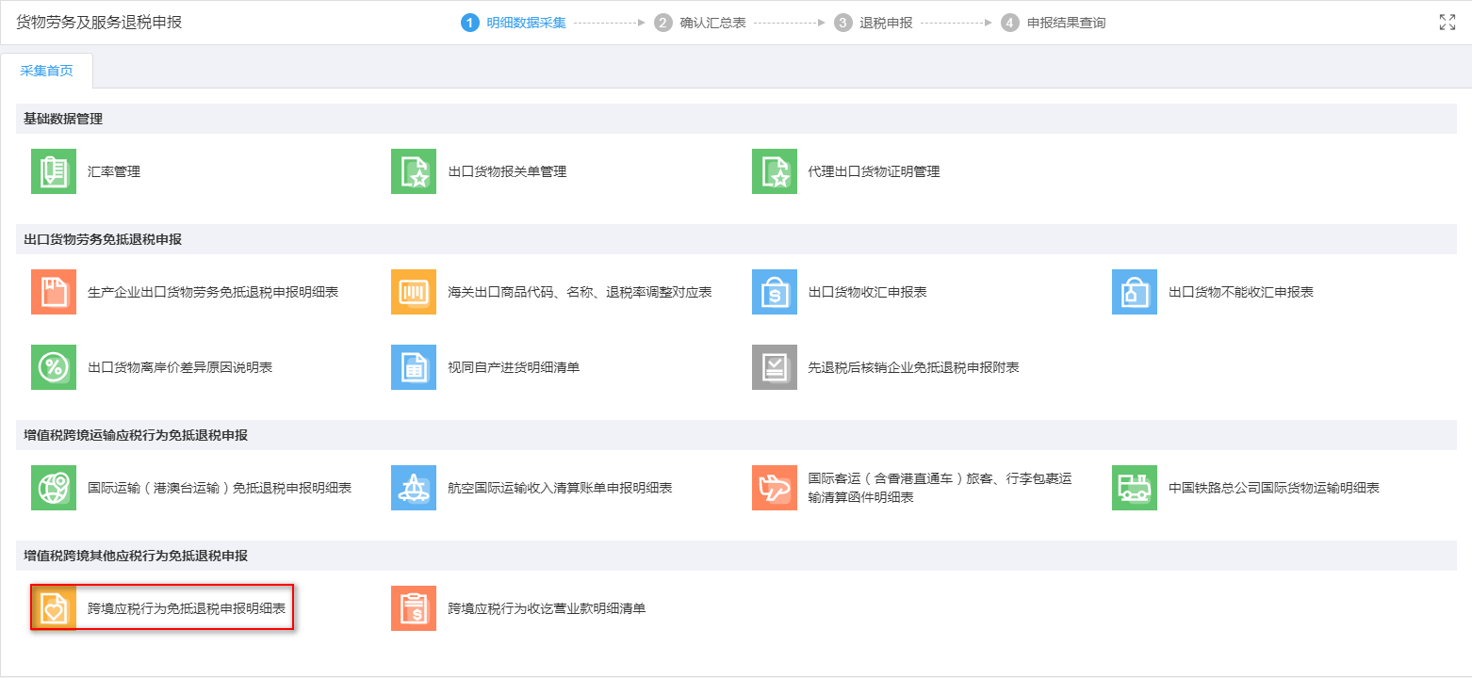
Task: Click the 出口货物报关单管理 icon
Action: (x=414, y=171)
